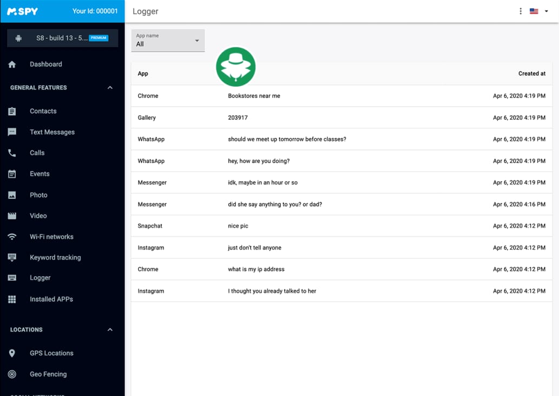Click the Events calendar icon

click(12, 174)
